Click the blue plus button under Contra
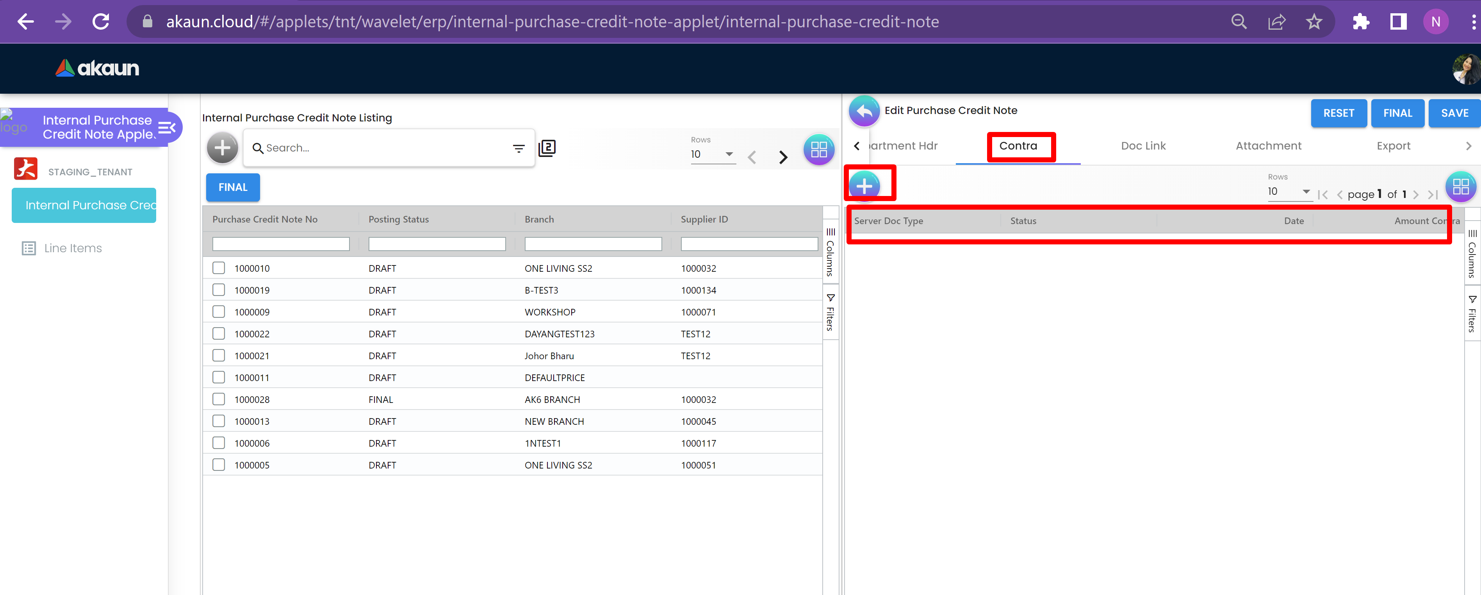Viewport: 1481px width, 595px height. click(x=864, y=186)
